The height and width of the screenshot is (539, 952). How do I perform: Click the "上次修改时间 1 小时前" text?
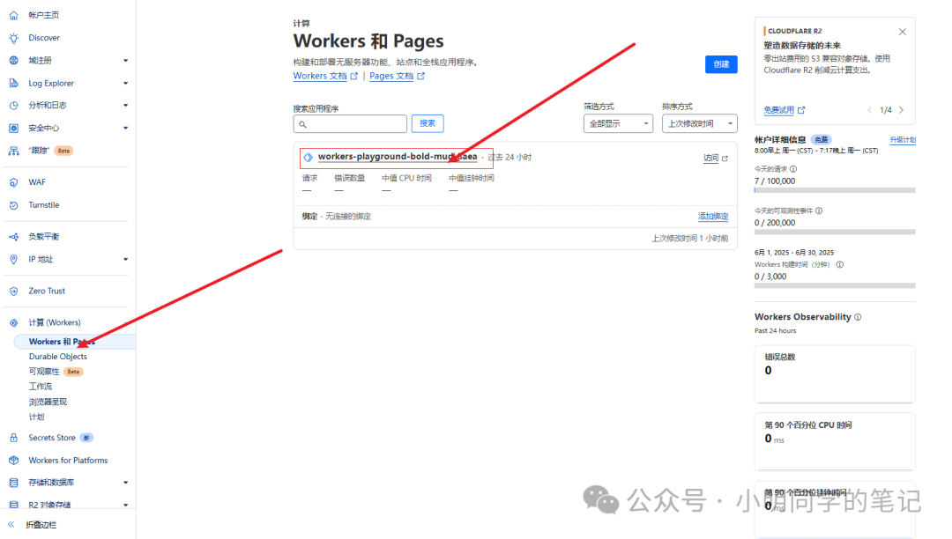(x=690, y=239)
